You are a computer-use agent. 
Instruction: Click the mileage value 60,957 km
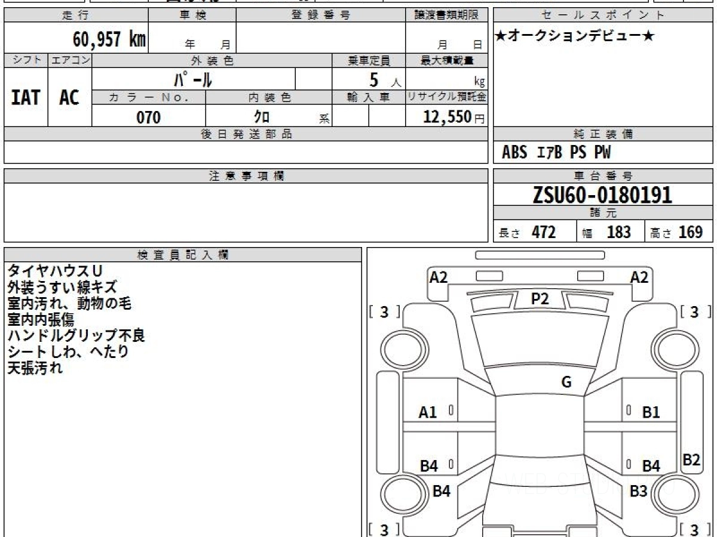pos(109,39)
